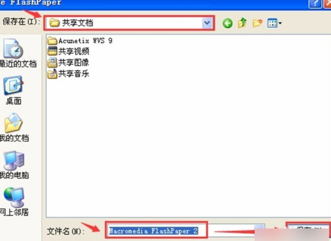The width and height of the screenshot is (331, 241).
Task: Open 网上邻居 in the places bar
Action: pyautogui.click(x=14, y=201)
